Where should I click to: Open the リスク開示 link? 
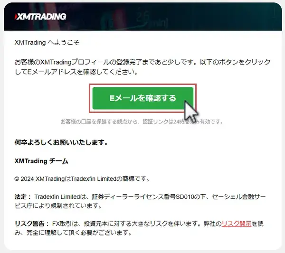[237, 224]
